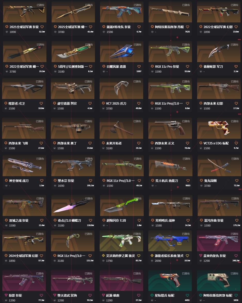The width and height of the screenshot is (242, 303).
Task: Open the 源能者娱乐系统 猎犬 skin title
Action: click(x=169, y=256)
